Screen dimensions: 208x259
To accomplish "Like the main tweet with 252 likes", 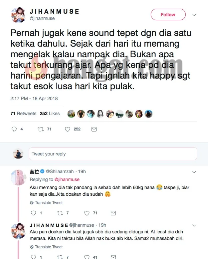I will pos(68,129).
